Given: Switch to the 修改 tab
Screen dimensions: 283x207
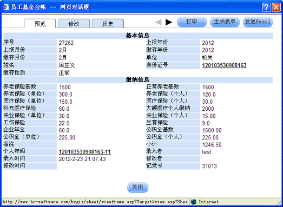Looking at the screenshot, I should pyautogui.click(x=74, y=24).
